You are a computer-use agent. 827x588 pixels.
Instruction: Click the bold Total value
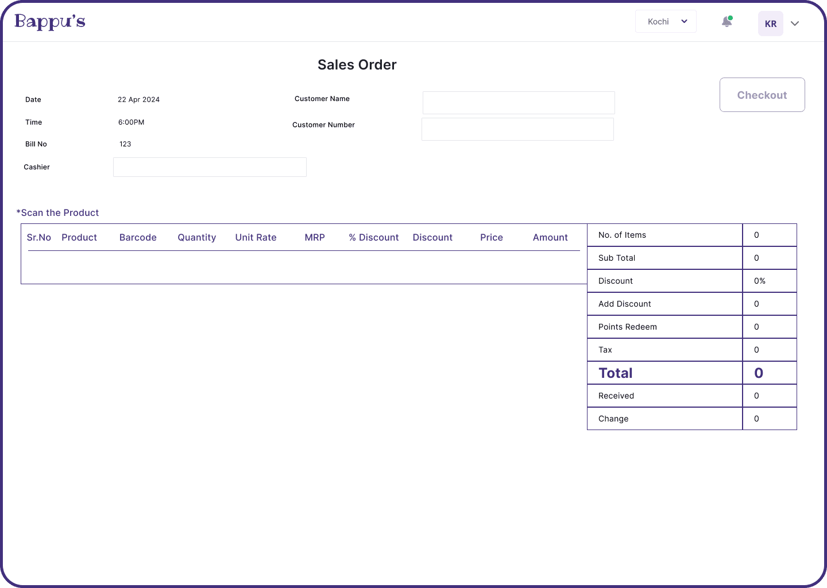[x=759, y=373]
